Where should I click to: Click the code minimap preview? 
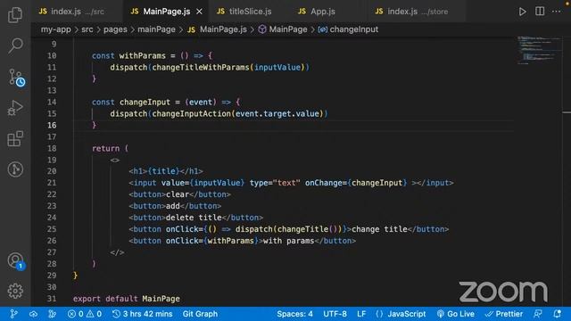pos(539,50)
